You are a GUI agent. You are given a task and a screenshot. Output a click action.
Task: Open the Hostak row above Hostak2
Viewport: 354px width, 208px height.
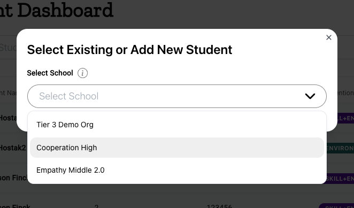click(x=9, y=118)
